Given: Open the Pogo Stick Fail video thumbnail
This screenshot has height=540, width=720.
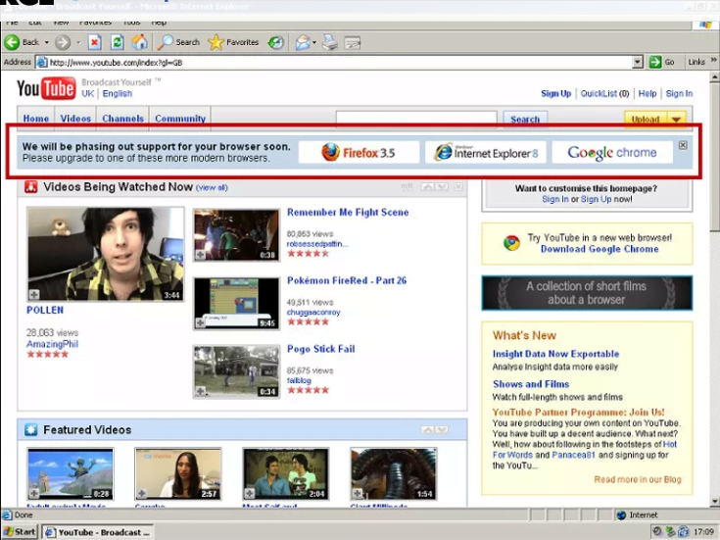Looking at the screenshot, I should tap(236, 371).
